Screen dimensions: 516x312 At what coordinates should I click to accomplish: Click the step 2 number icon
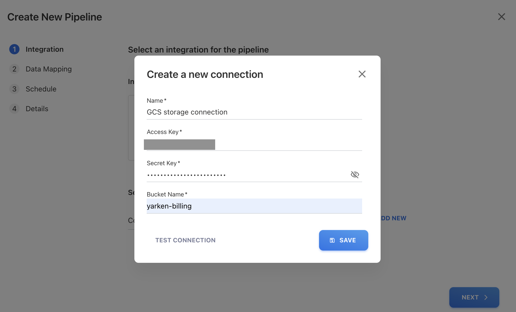point(14,69)
